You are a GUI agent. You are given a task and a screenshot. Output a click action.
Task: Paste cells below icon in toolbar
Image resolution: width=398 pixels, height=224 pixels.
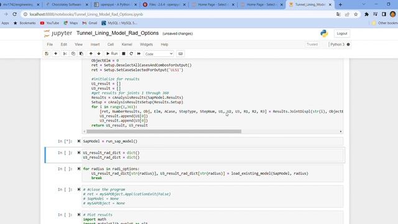[x=81, y=54]
